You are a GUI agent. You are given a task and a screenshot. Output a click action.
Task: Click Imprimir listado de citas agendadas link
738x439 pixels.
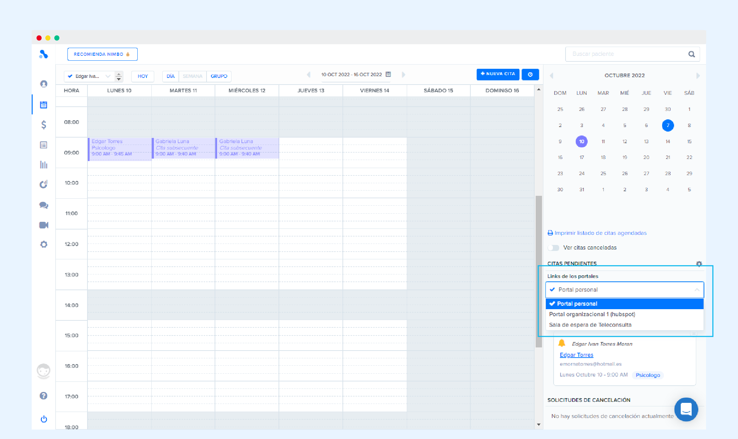600,233
